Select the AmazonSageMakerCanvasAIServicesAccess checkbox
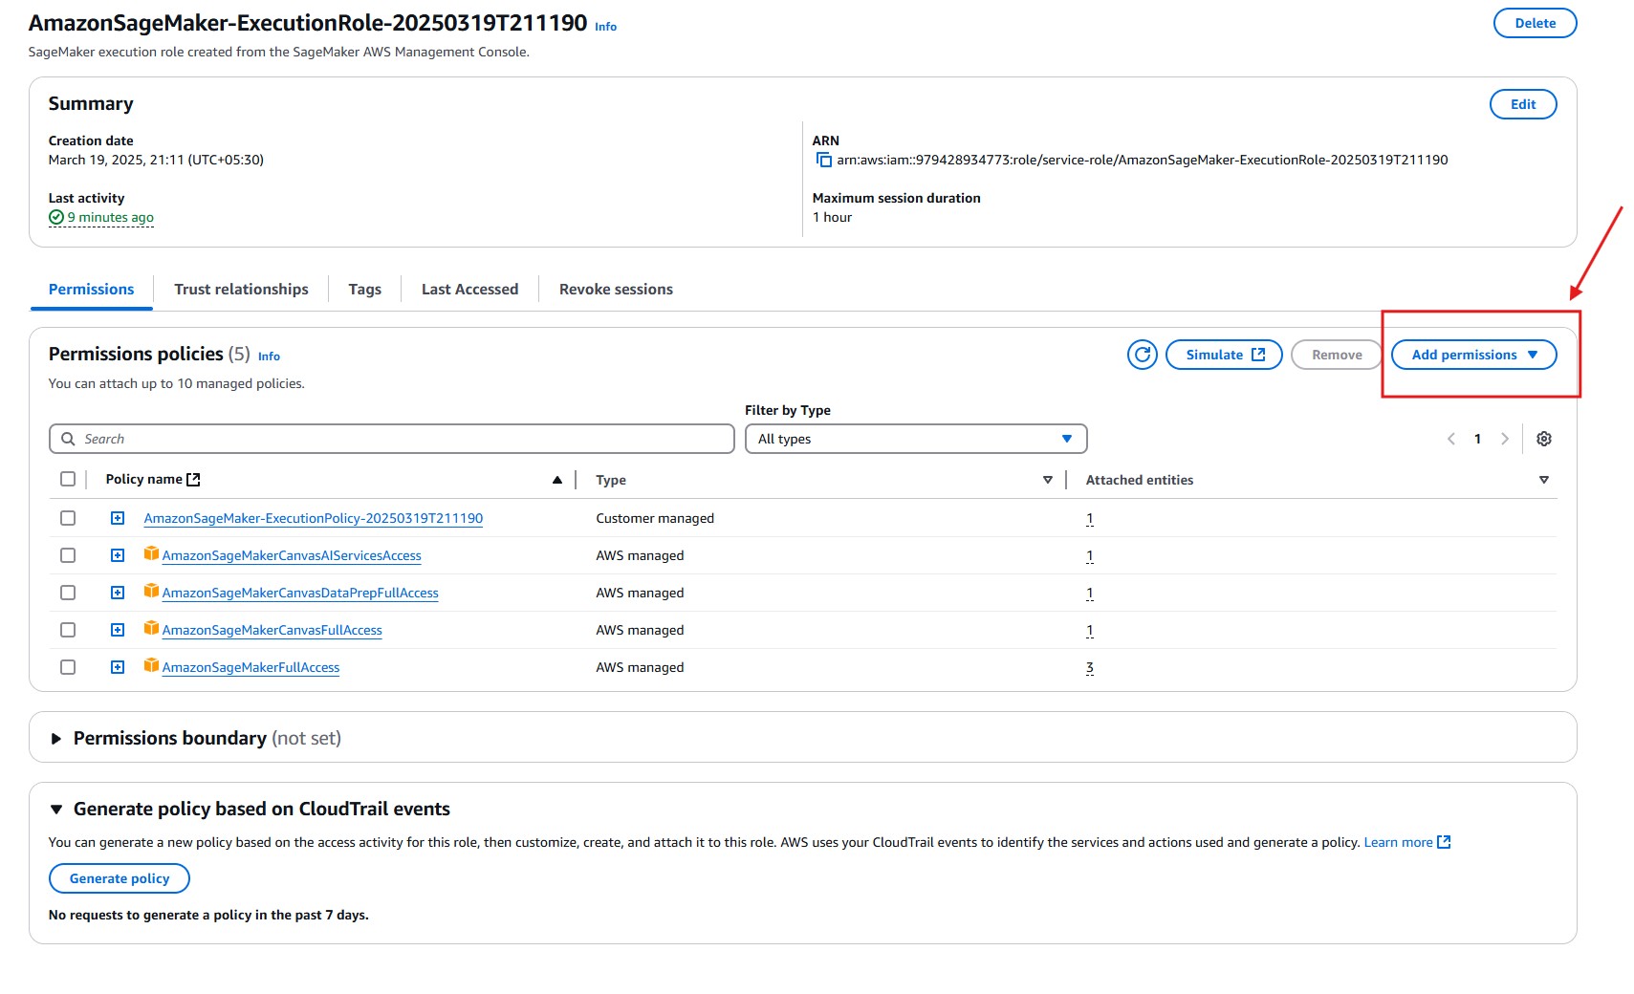The image size is (1634, 994). click(x=68, y=555)
